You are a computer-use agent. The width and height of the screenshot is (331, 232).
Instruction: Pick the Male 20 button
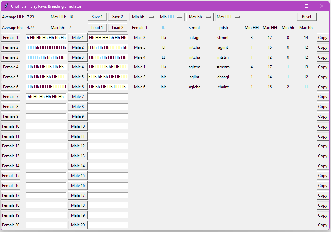point(78,225)
